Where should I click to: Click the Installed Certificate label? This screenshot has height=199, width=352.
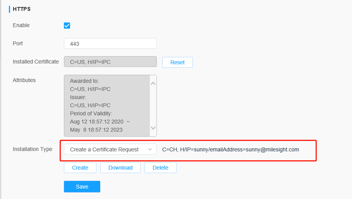pyautogui.click(x=36, y=62)
